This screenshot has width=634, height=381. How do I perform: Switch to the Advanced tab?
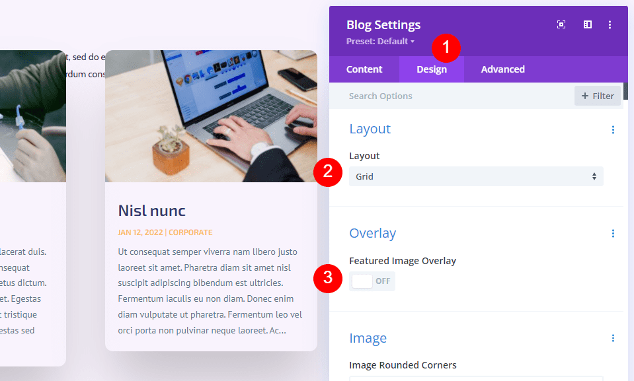point(502,69)
